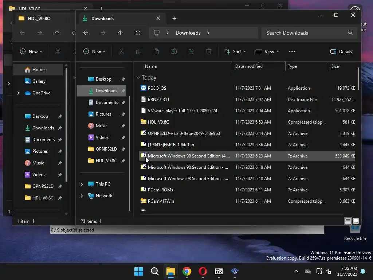Click Downloads breadcrumb in address bar
The image size is (373, 280).
188,33
